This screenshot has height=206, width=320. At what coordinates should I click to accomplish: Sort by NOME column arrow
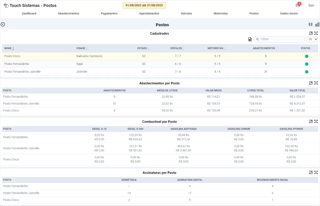pos(13,48)
